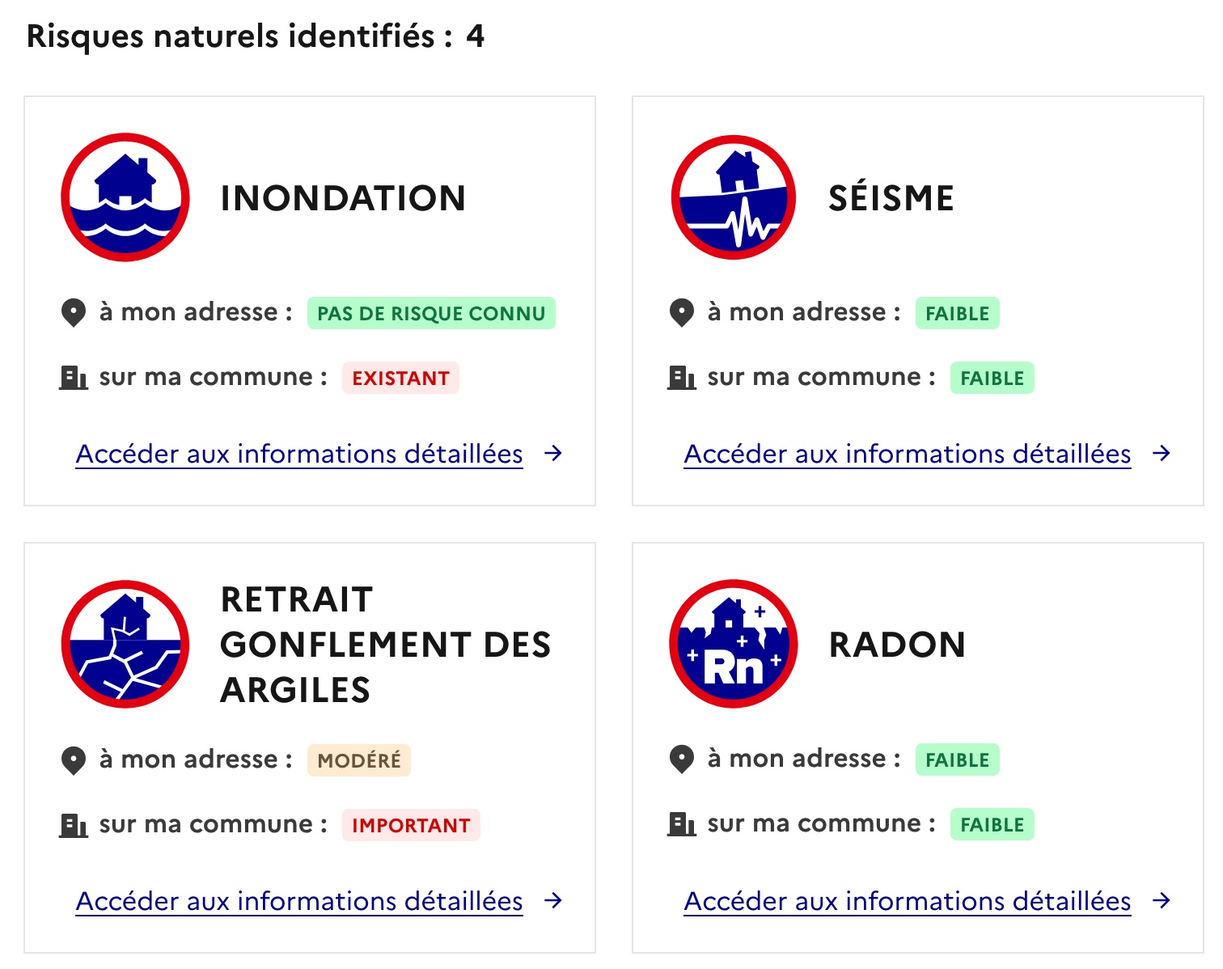This screenshot has width=1223, height=969.
Task: Click the MODÉRÉ badge in the argiles card
Action: click(359, 760)
